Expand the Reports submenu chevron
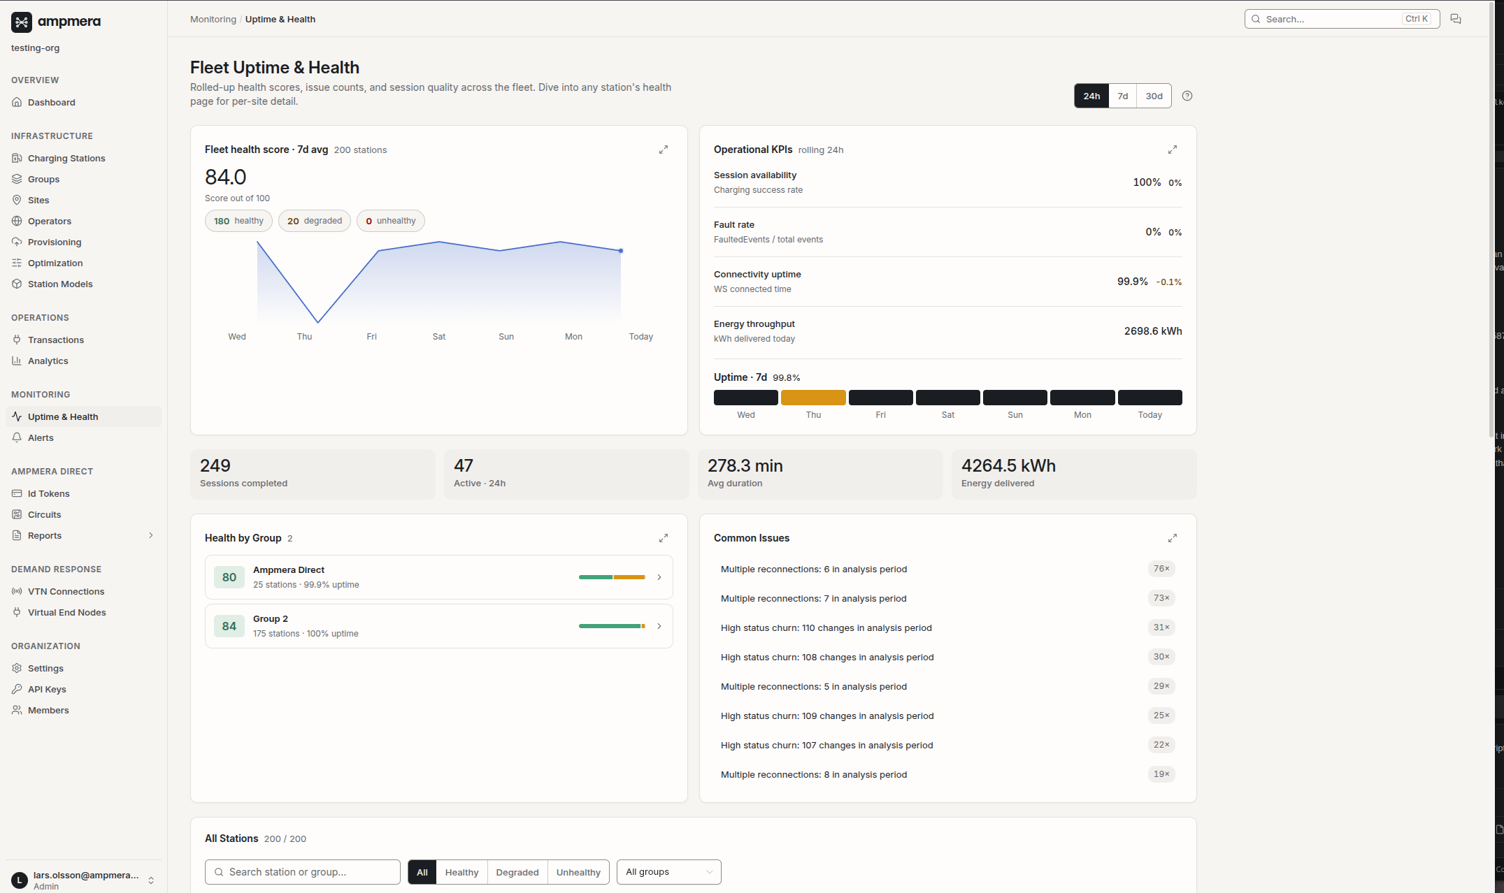This screenshot has height=893, width=1504. point(151,535)
